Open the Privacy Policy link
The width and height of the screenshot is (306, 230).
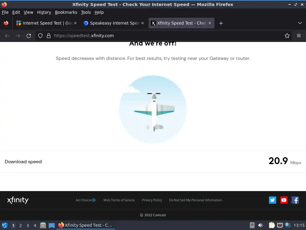152,200
